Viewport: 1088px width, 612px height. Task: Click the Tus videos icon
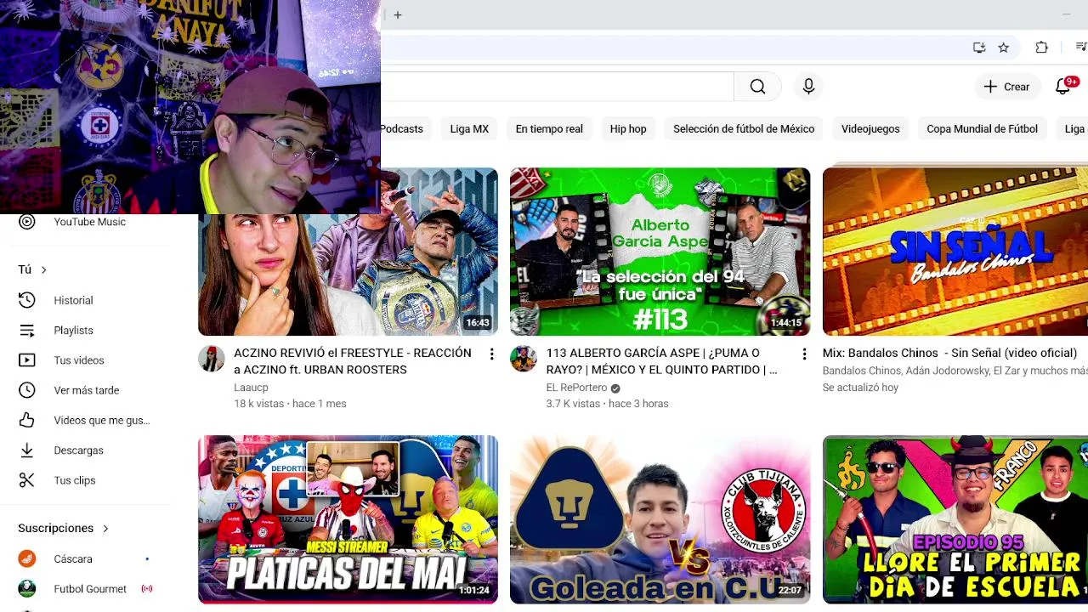27,360
